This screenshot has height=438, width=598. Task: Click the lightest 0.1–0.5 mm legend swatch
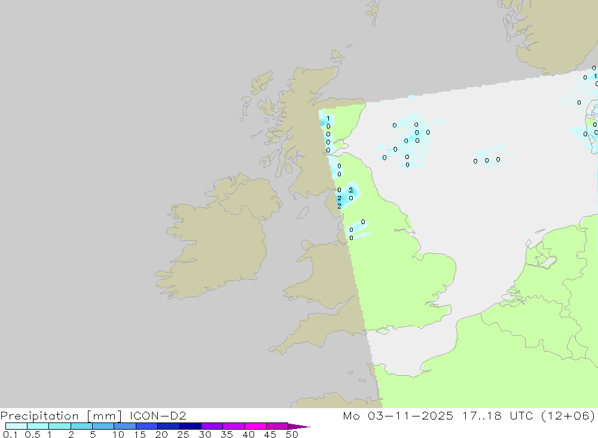point(16,426)
